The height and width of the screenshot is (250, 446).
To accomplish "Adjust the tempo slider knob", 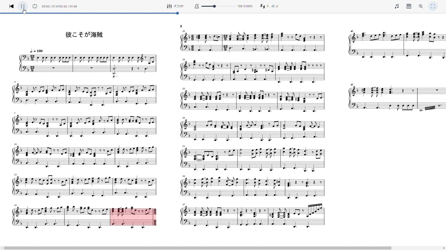I will (214, 6).
